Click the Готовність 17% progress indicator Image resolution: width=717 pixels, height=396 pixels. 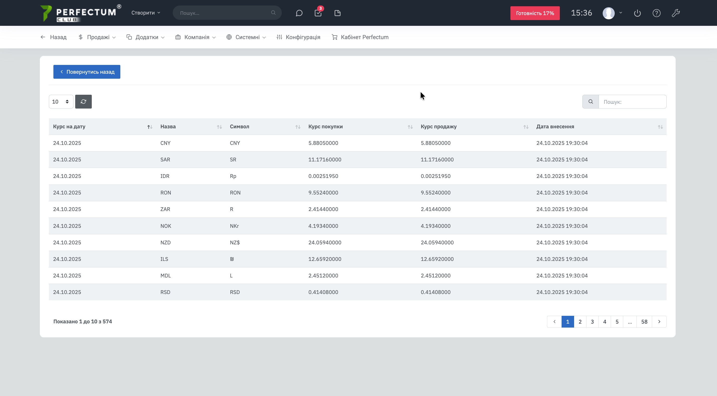(535, 13)
